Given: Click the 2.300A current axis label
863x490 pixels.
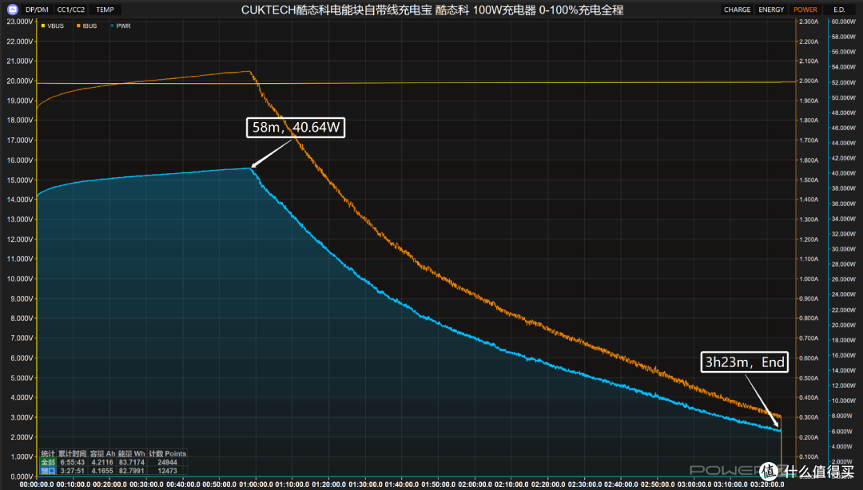Looking at the screenshot, I should 809,22.
